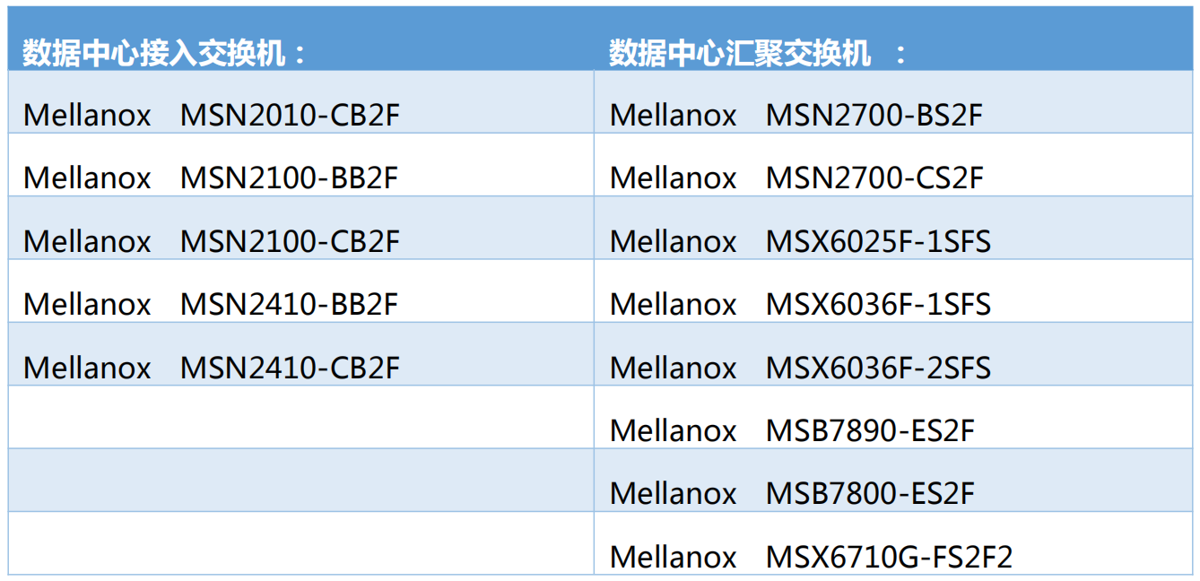Select the MSX6036F-1SFS table entry
This screenshot has height=581, width=1200.
878,304
